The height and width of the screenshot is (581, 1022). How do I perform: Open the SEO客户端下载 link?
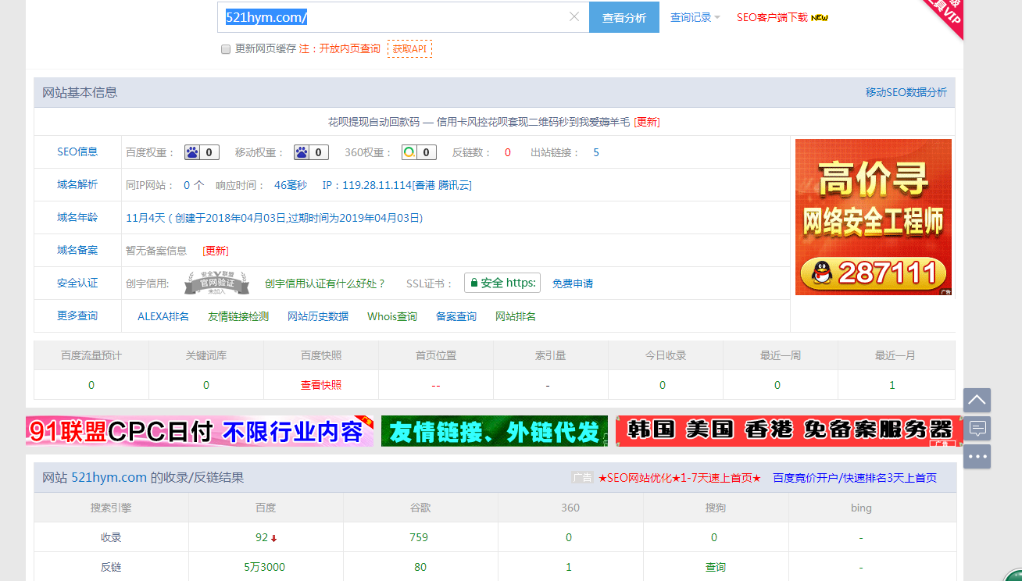(772, 17)
